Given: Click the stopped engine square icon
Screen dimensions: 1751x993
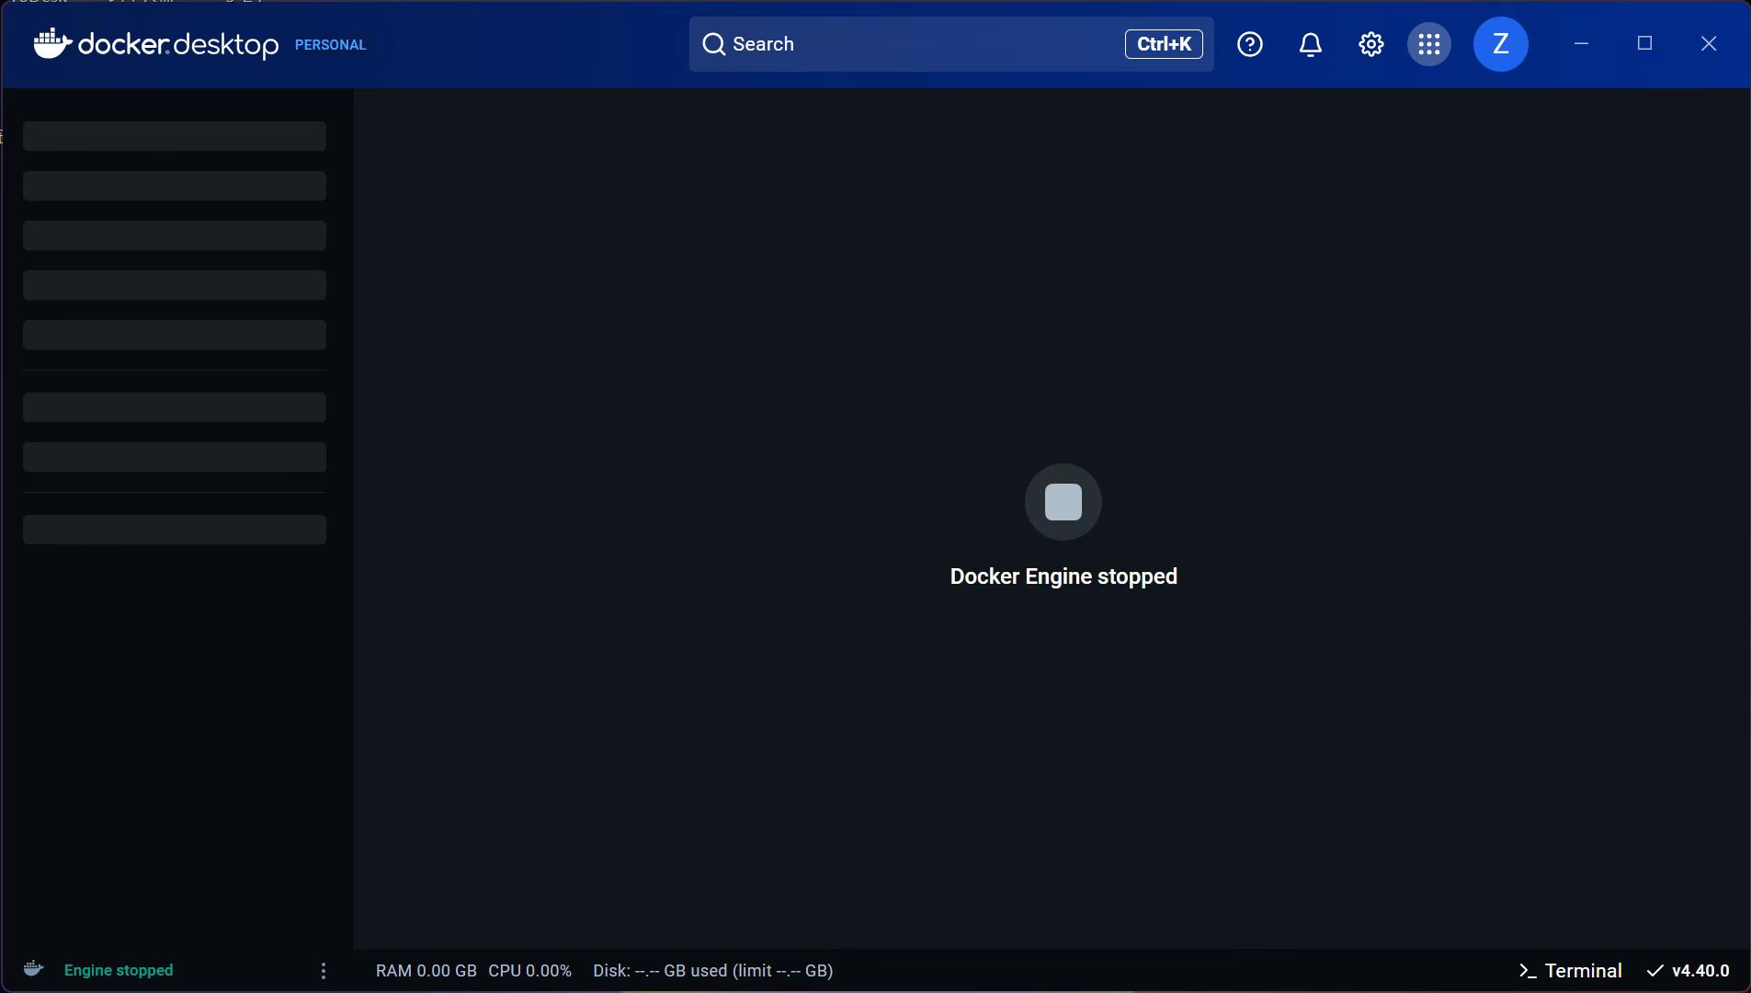Looking at the screenshot, I should [1063, 502].
